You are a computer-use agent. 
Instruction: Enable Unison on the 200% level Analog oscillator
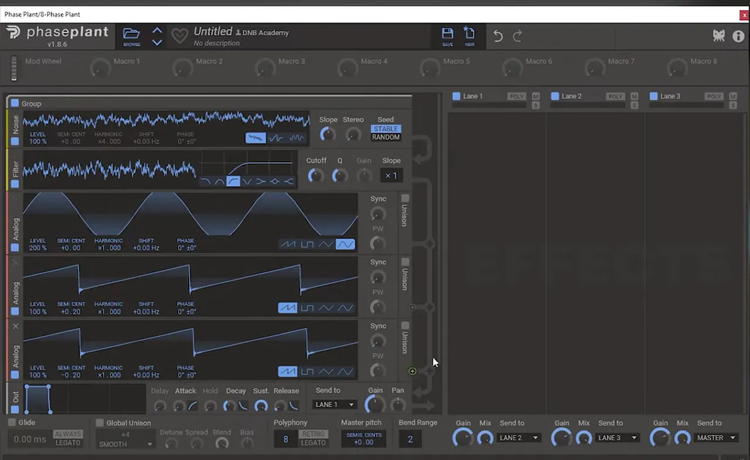click(405, 198)
